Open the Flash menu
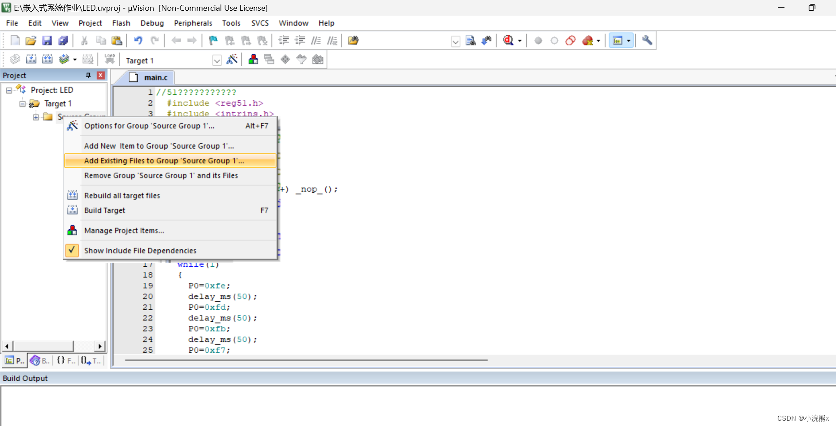 (x=121, y=23)
